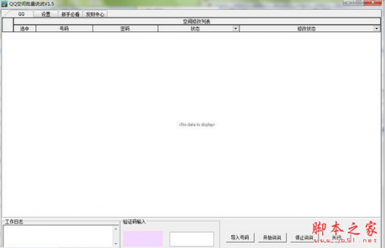Click the 导入号码 button

click(240, 238)
